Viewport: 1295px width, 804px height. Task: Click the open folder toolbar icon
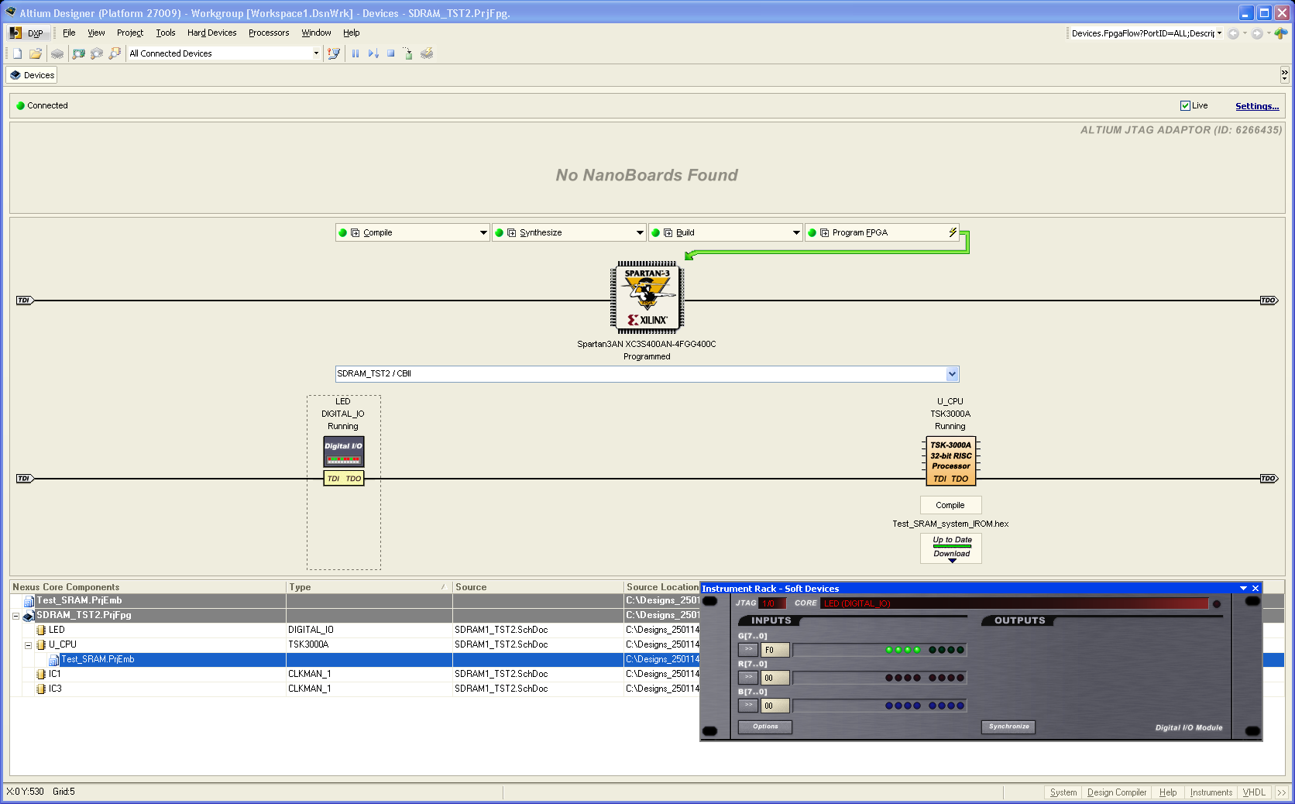pyautogui.click(x=36, y=53)
